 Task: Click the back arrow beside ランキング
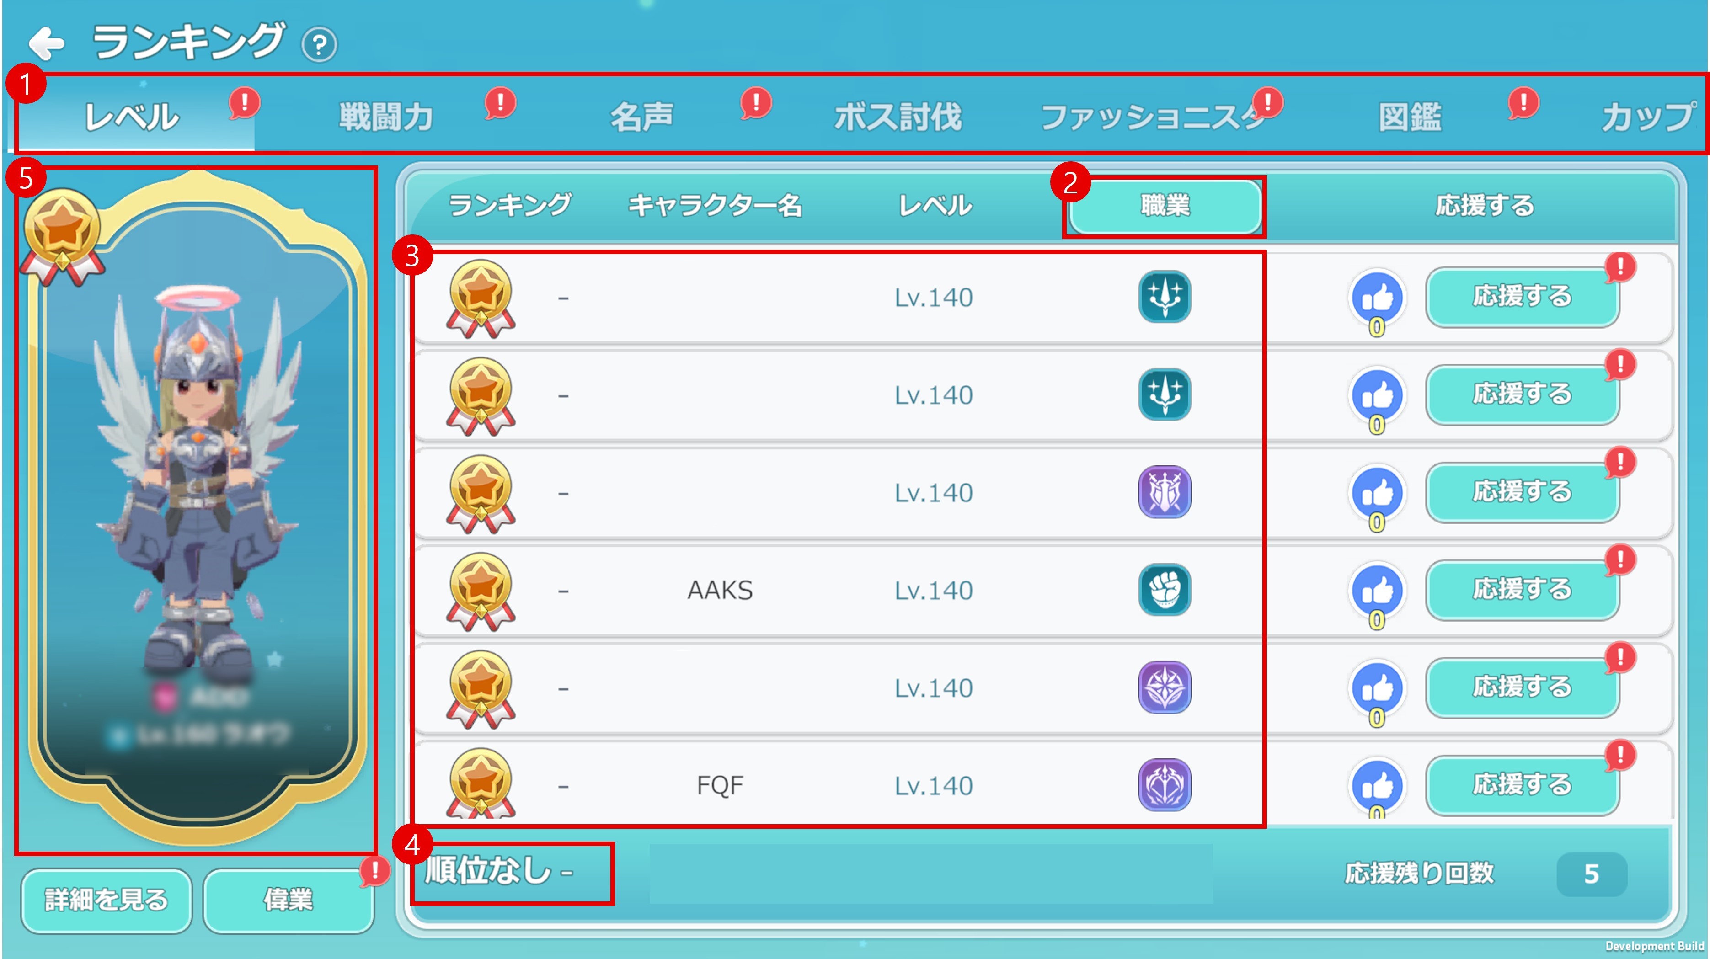pyautogui.click(x=47, y=44)
